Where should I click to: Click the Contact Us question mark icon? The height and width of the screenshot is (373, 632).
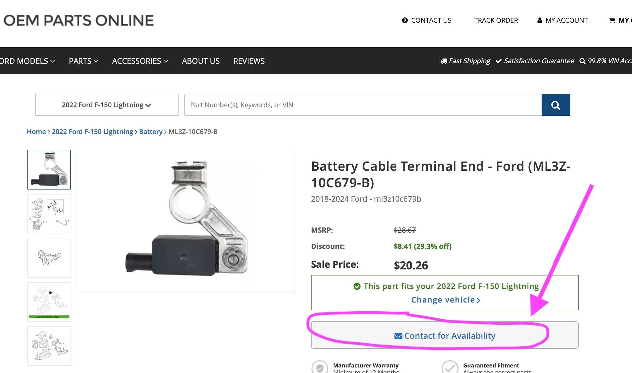pos(405,20)
